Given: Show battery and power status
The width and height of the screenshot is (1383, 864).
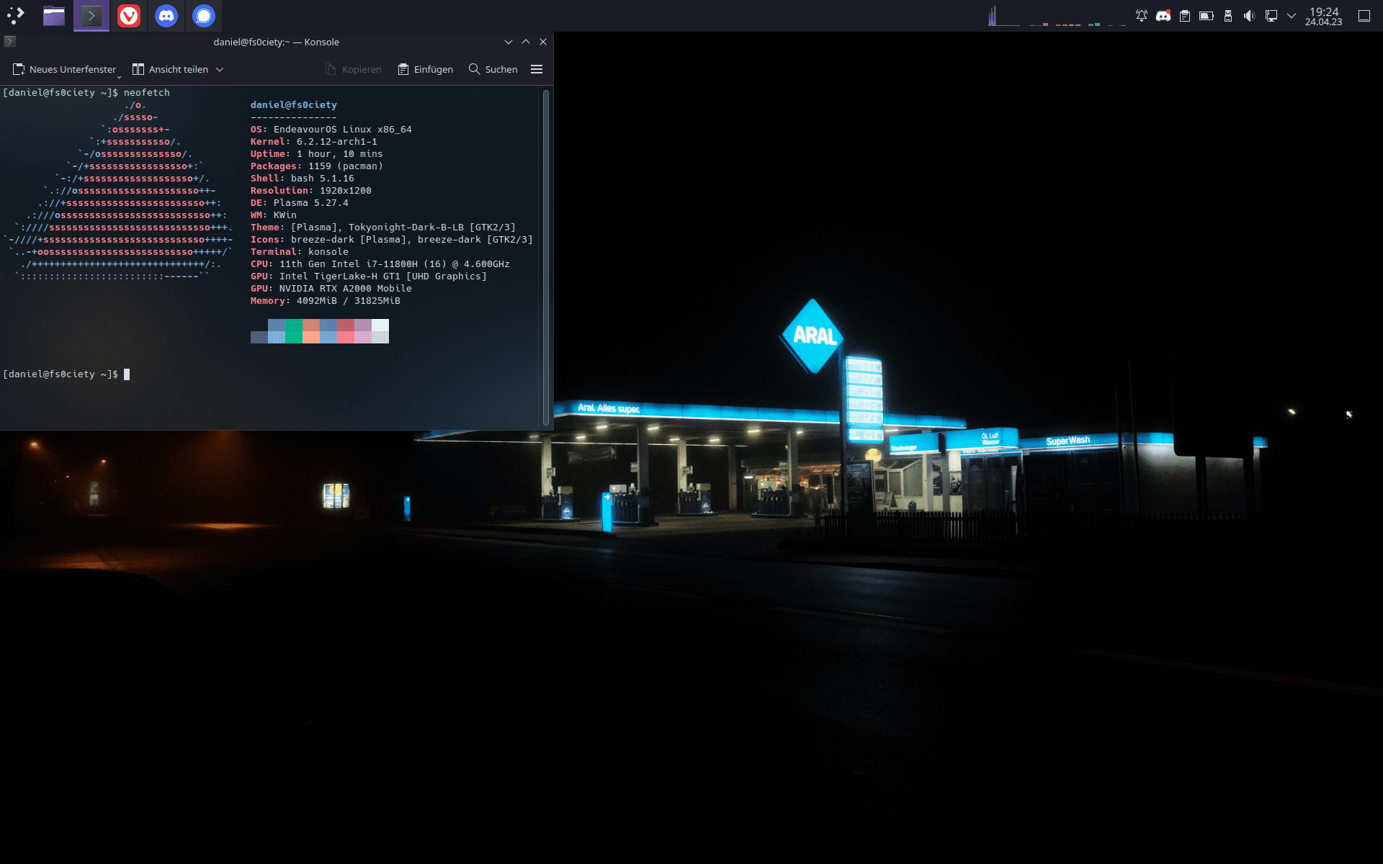Looking at the screenshot, I should pyautogui.click(x=1207, y=16).
